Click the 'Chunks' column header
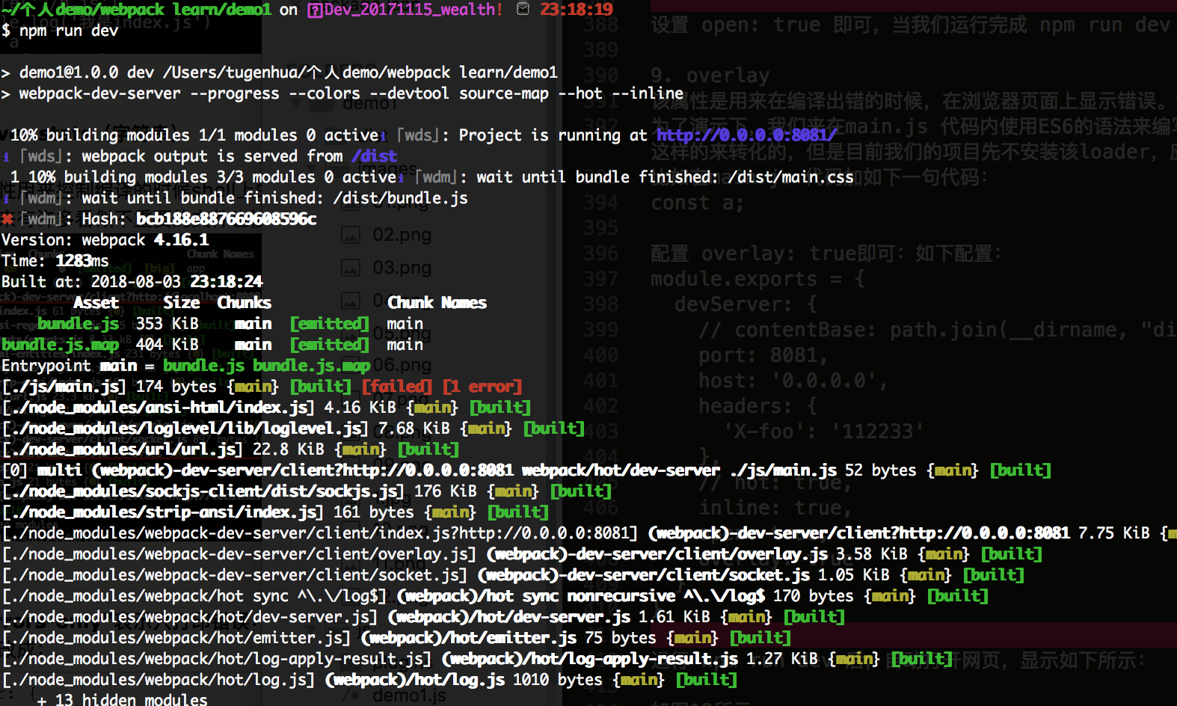The height and width of the screenshot is (706, 1177). pos(244,303)
